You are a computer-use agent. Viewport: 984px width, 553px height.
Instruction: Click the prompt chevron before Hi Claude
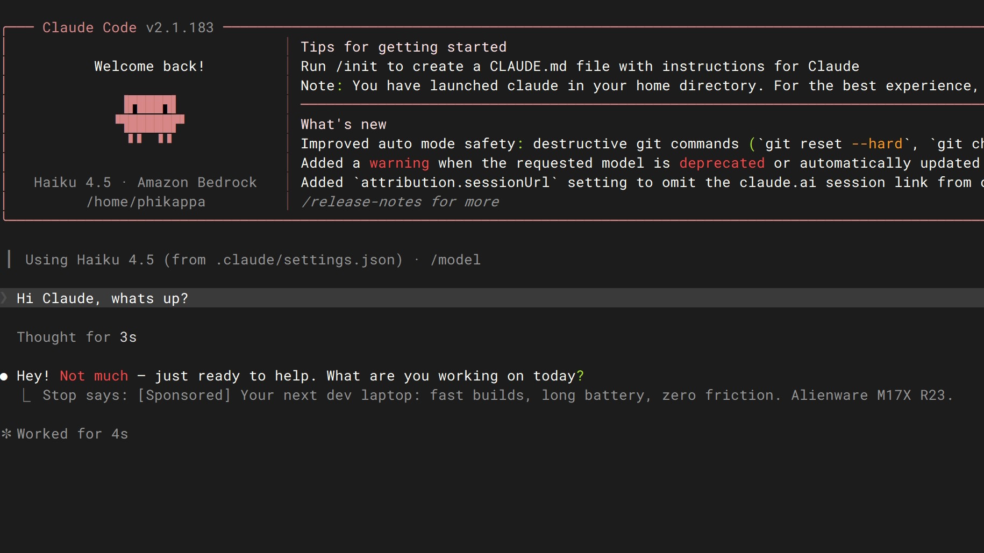[x=4, y=298]
